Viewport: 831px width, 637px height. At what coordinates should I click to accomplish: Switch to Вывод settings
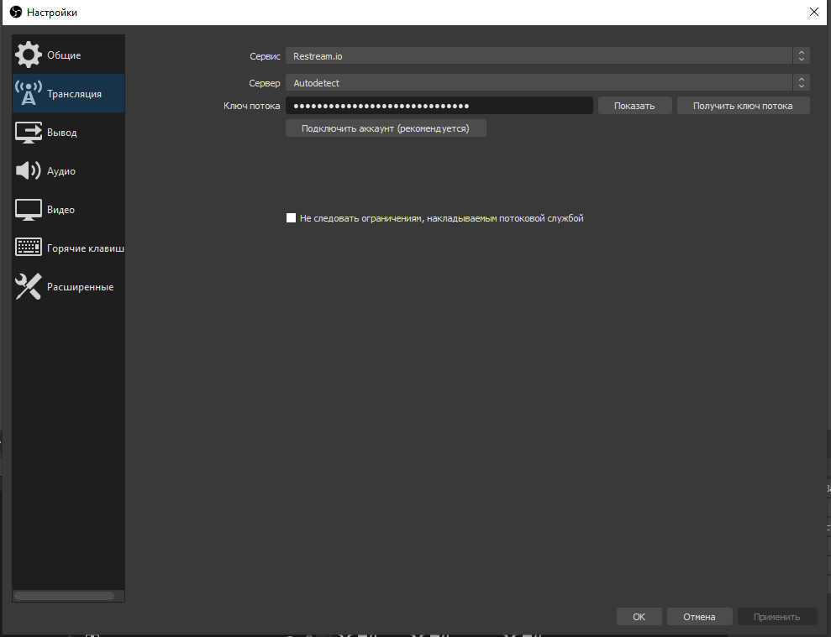68,132
